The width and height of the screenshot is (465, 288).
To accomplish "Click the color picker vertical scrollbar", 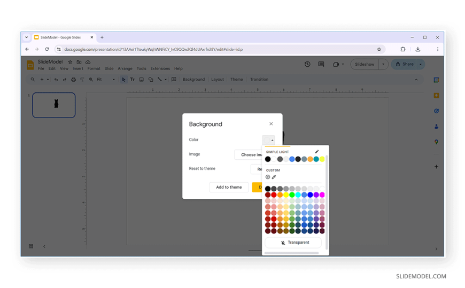I will tap(327, 202).
